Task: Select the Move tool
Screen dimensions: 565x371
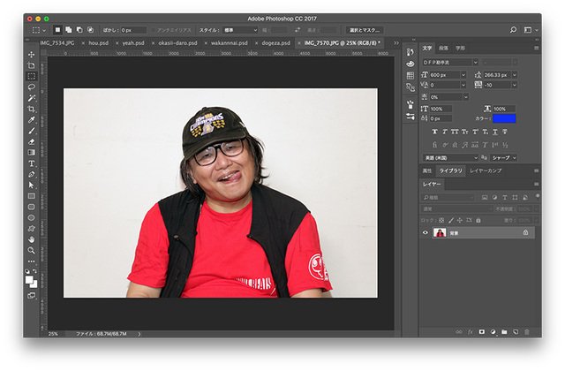Action: point(32,55)
